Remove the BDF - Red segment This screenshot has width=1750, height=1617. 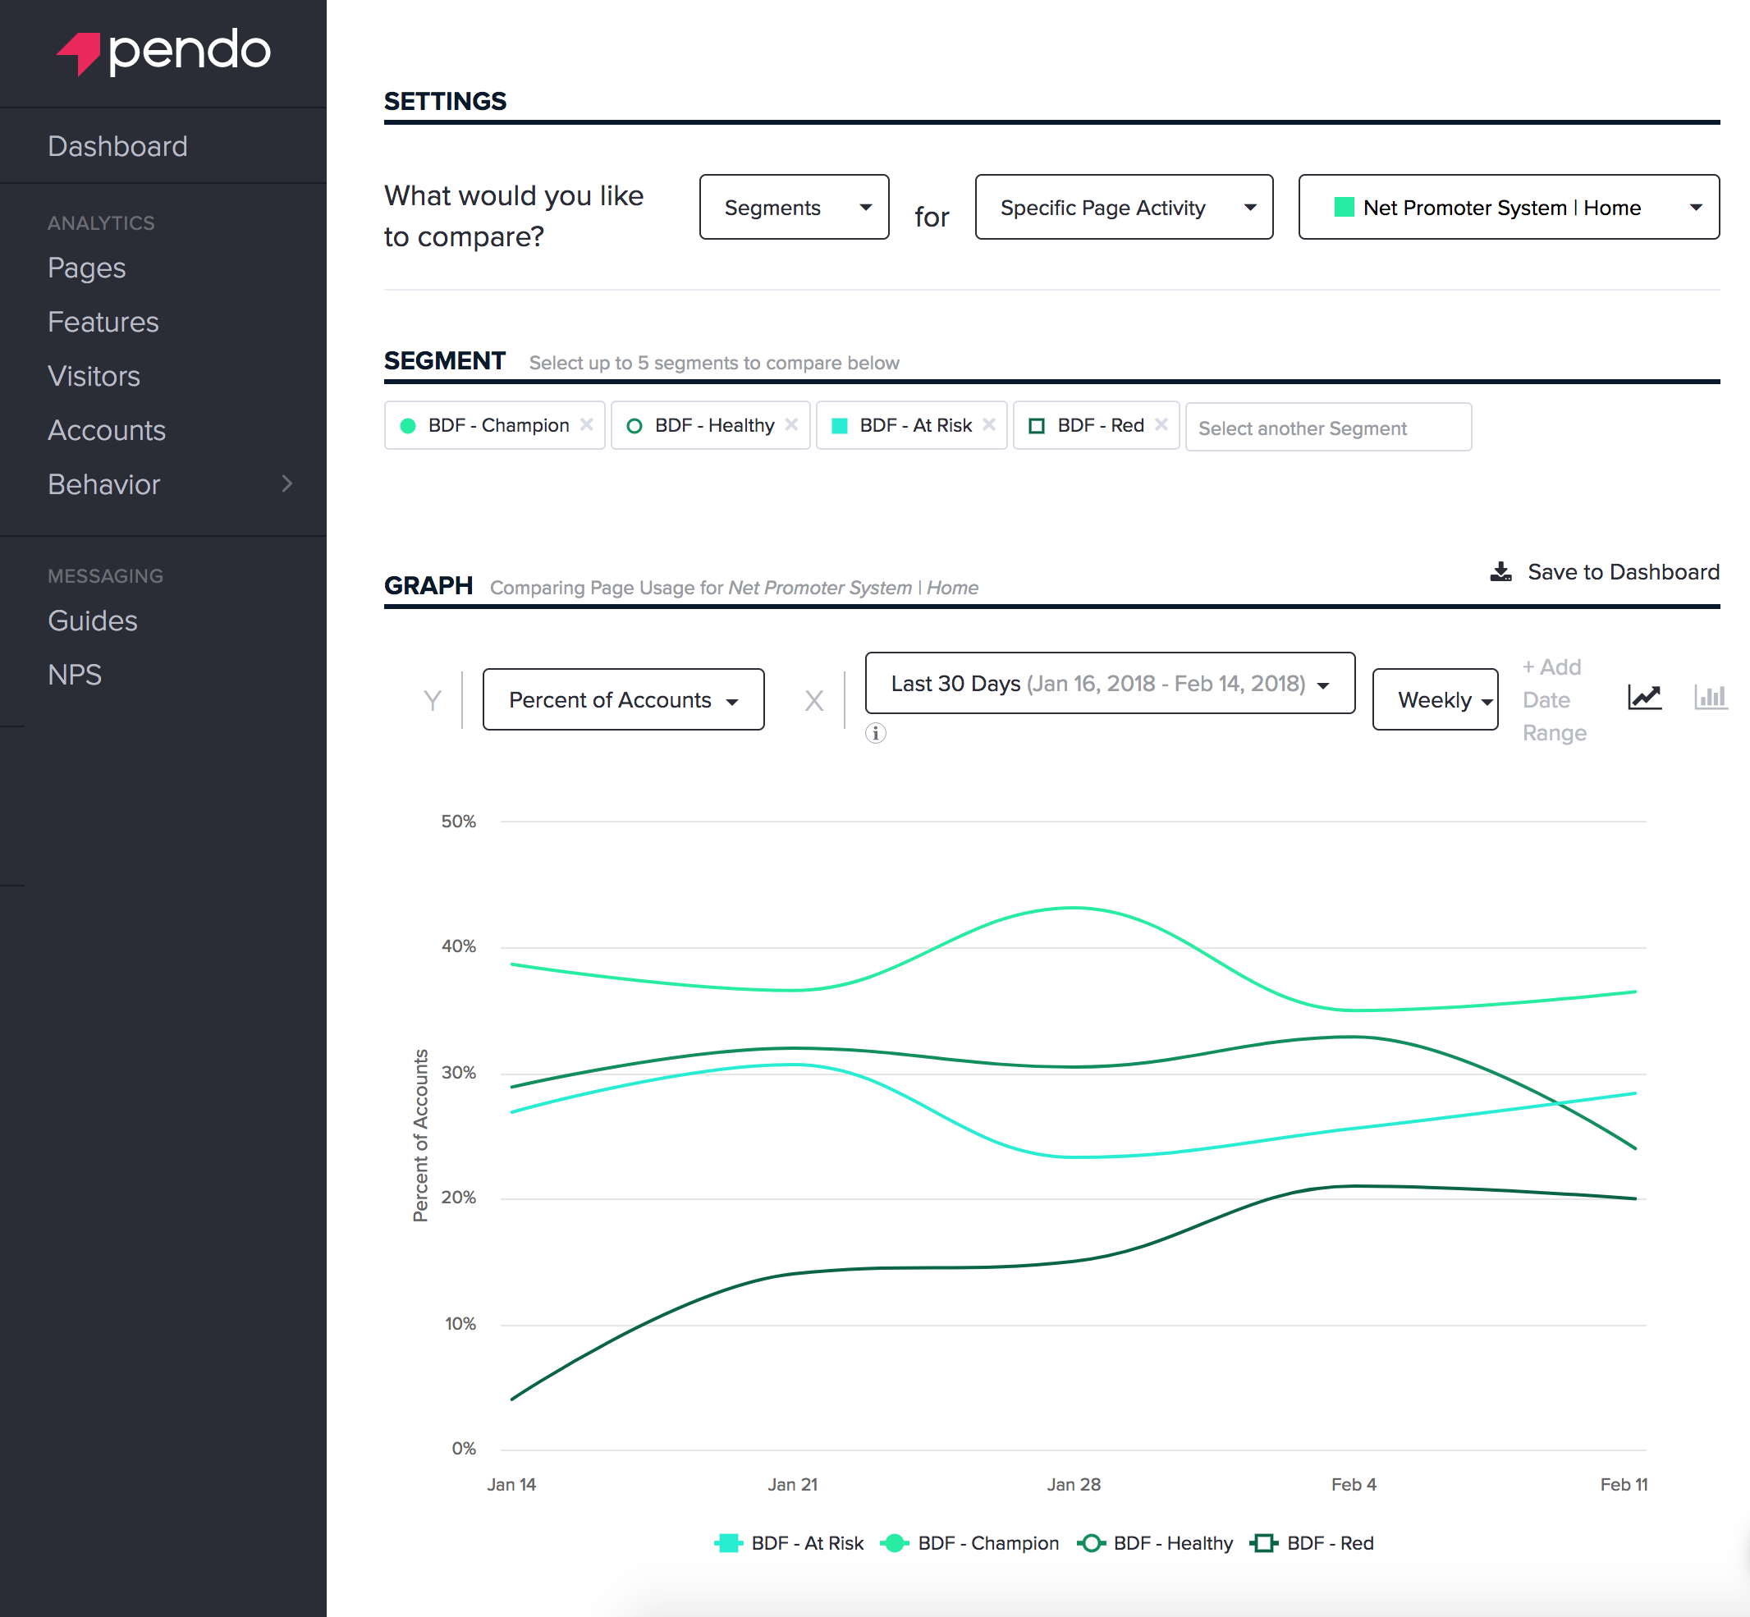1162,424
